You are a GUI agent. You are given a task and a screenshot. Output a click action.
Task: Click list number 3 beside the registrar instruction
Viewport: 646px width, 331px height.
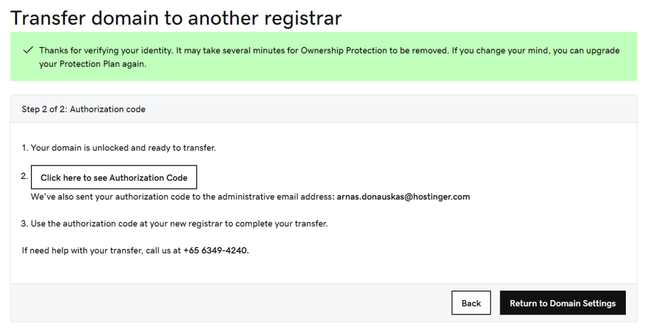(x=25, y=223)
